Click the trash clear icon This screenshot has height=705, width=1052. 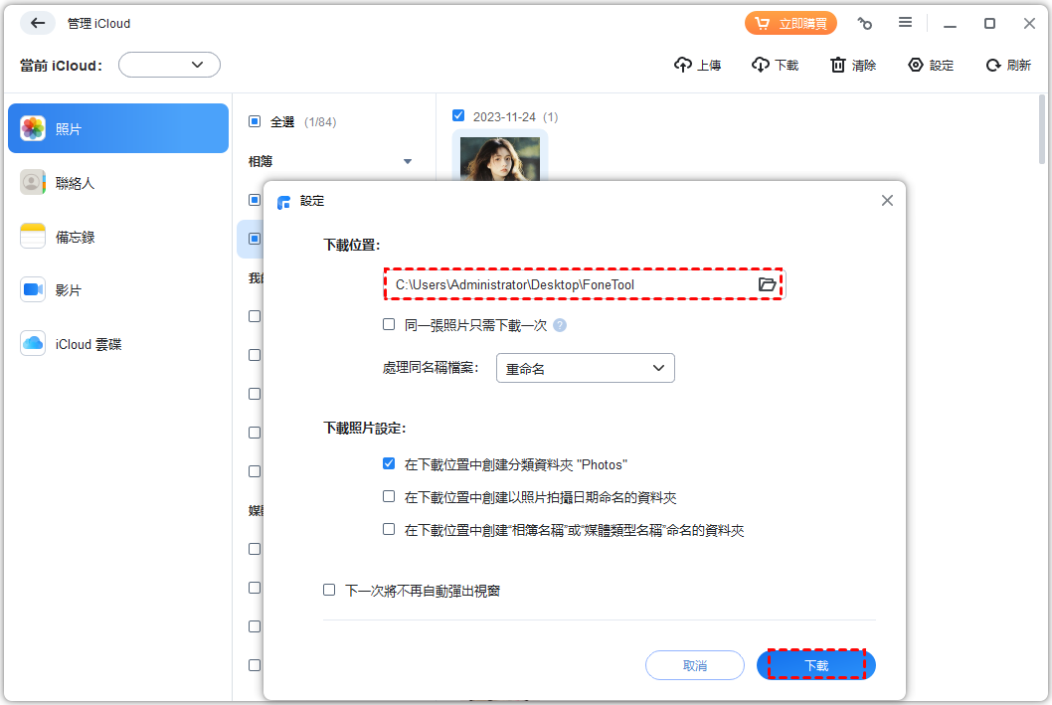pos(838,65)
